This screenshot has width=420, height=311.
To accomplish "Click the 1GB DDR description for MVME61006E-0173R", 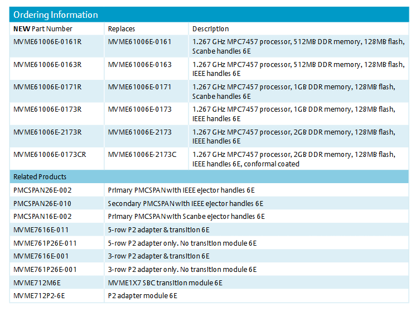I will (293, 114).
